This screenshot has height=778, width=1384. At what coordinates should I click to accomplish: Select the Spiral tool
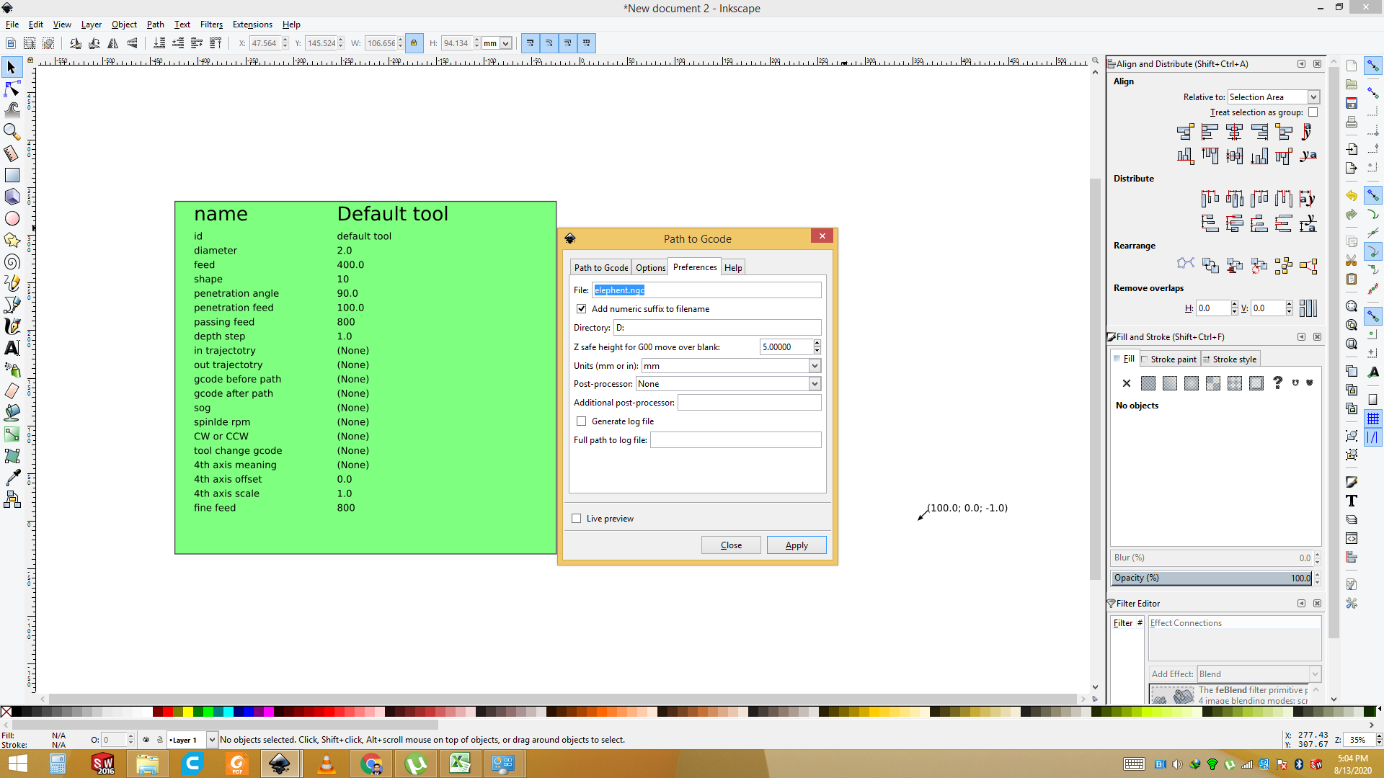pos(12,261)
